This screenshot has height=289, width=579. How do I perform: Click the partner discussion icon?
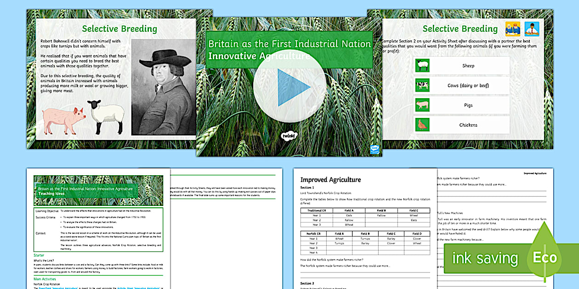[512, 29]
